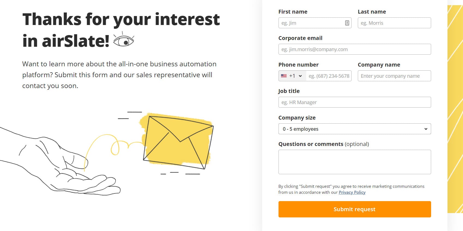
Task: Click the "Corporate email" field label
Action: click(300, 38)
